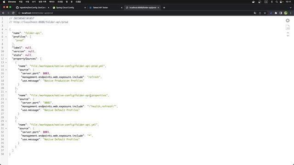
Task: Open the input source A icon
Action: 266,2
